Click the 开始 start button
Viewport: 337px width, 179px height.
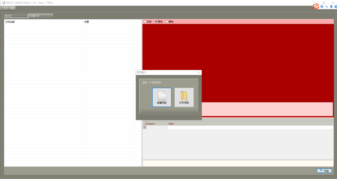324,171
